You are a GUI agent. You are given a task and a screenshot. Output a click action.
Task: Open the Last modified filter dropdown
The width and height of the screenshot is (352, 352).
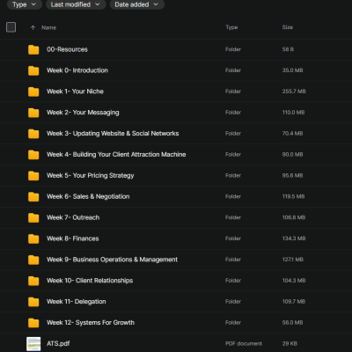coord(76,4)
